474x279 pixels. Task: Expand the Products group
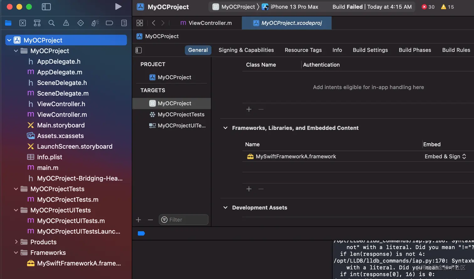click(16, 242)
